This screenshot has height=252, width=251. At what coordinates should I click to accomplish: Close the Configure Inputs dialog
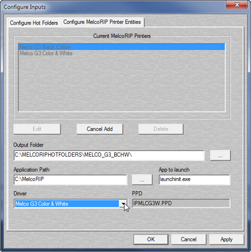(237, 5)
